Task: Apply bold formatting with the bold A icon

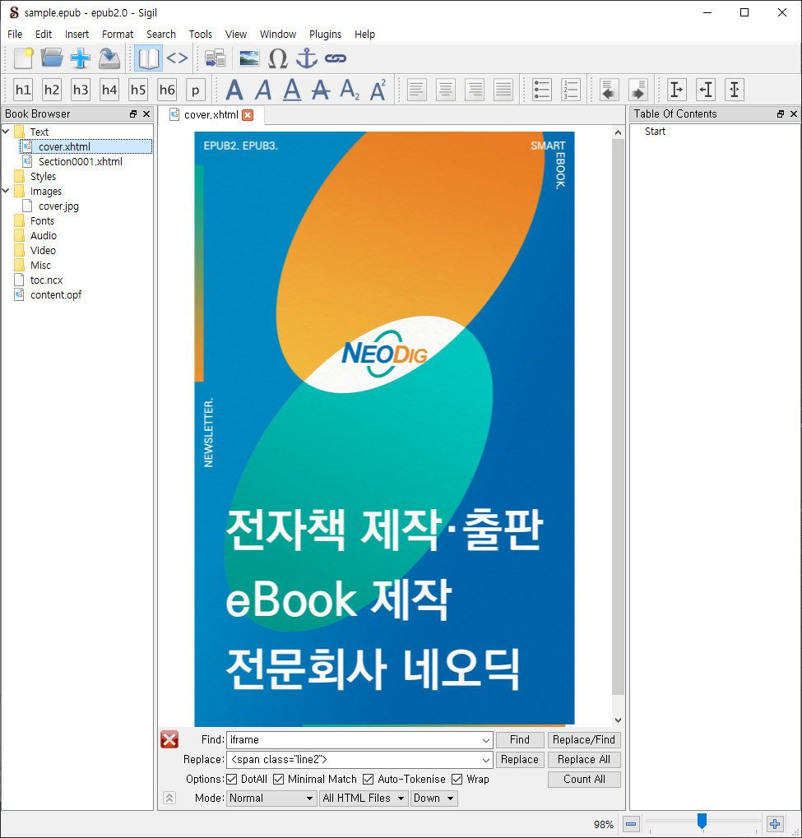Action: tap(234, 90)
